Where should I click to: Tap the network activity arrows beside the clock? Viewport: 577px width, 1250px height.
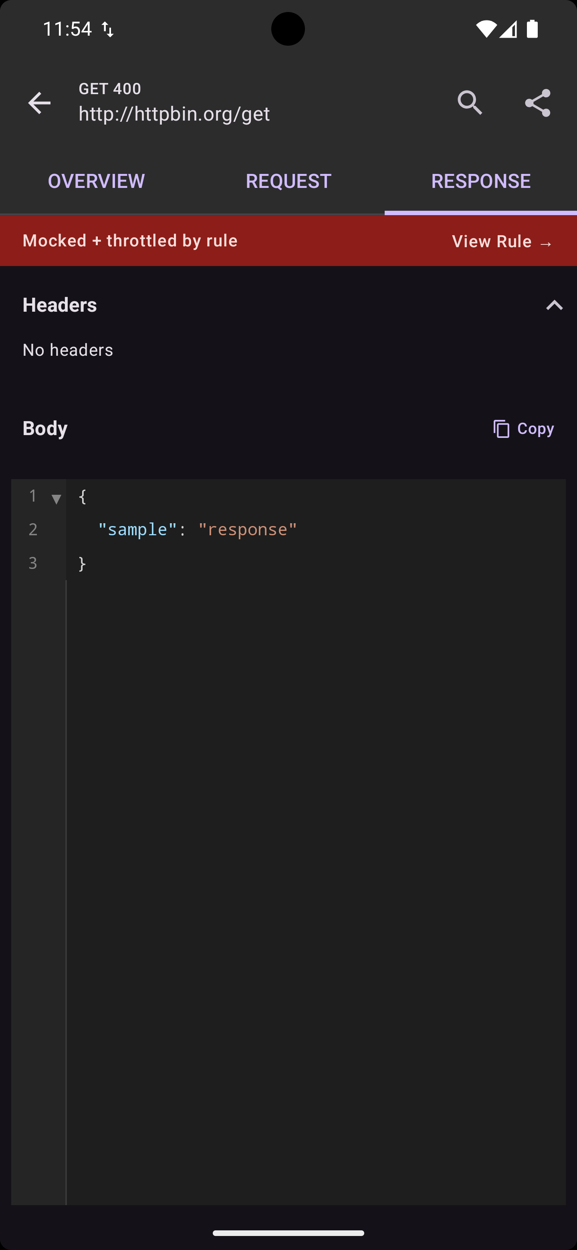point(108,28)
